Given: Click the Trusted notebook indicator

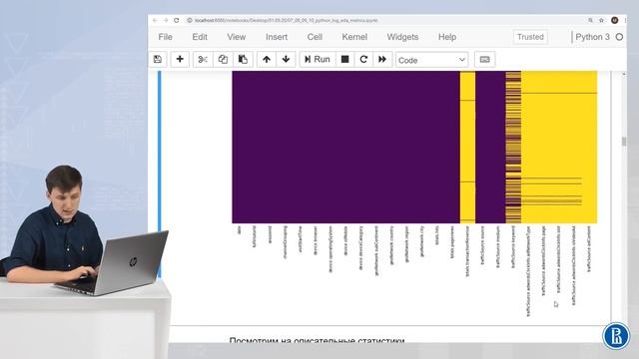Looking at the screenshot, I should tap(530, 37).
